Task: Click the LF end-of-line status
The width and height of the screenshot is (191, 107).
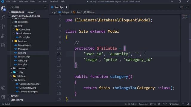Action: point(159,104)
